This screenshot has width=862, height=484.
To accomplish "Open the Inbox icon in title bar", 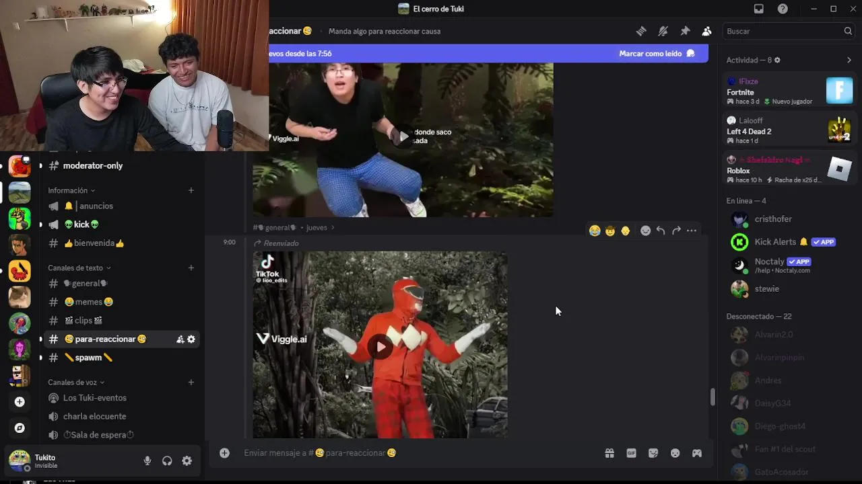I will [x=759, y=9].
